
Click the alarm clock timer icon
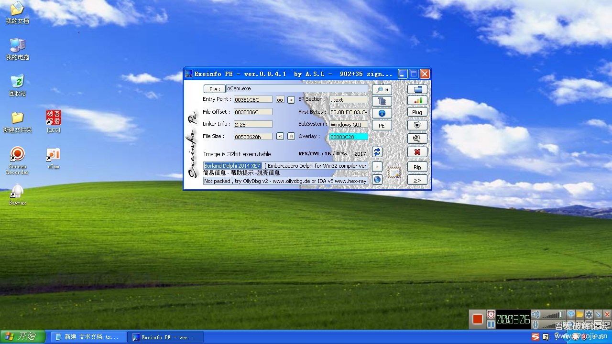491,314
